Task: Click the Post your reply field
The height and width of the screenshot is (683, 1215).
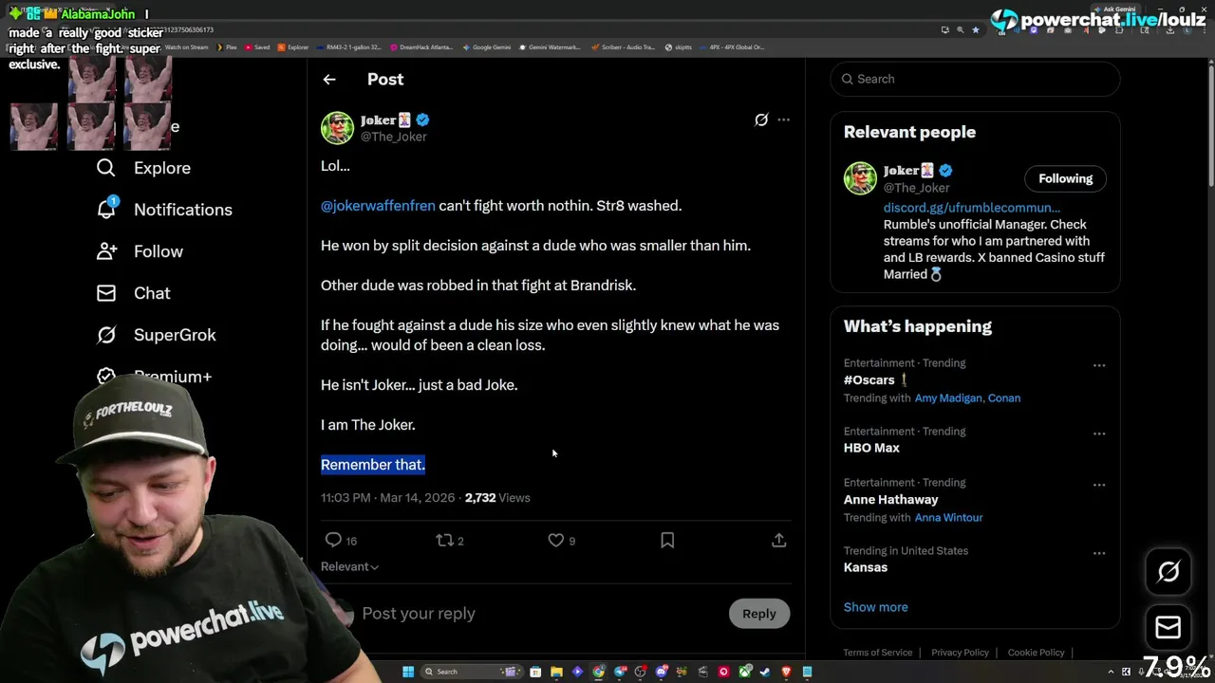Action: click(x=541, y=614)
